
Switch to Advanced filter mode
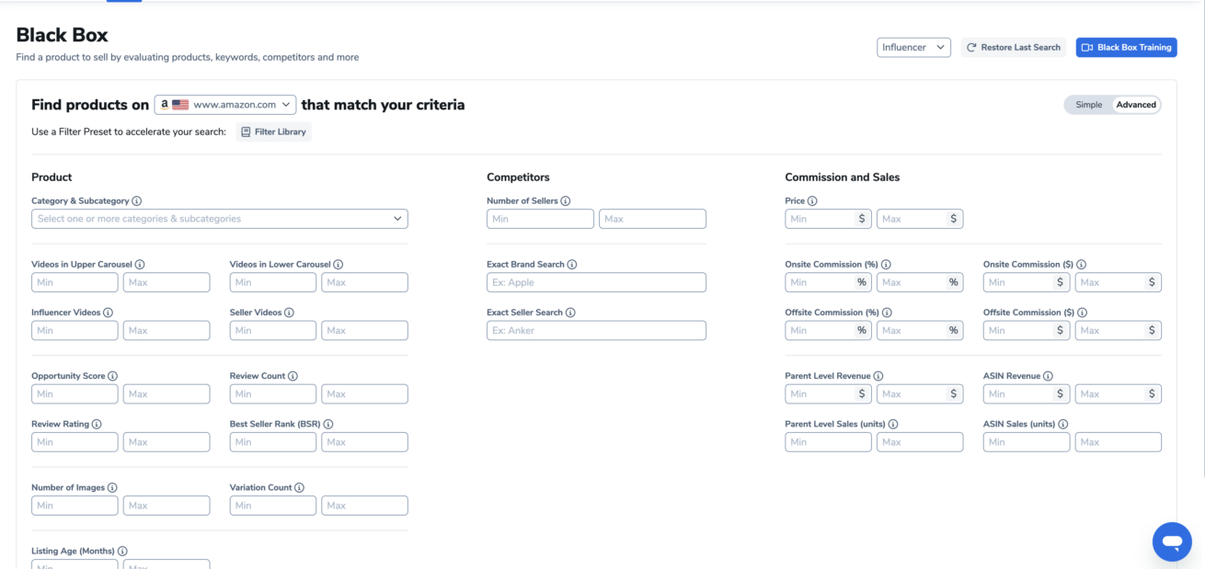[x=1136, y=105]
